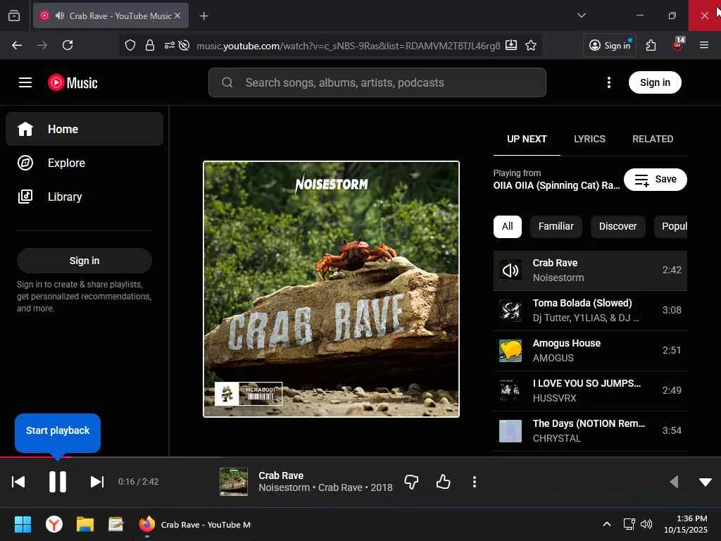Click the YouTube Music logo
Image resolution: width=721 pixels, height=541 pixels.
coord(73,83)
